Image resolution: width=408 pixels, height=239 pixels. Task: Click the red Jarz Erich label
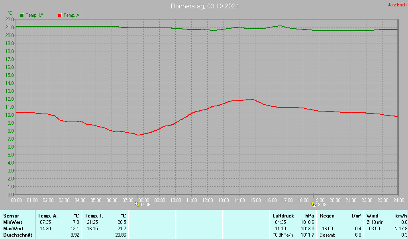click(397, 5)
